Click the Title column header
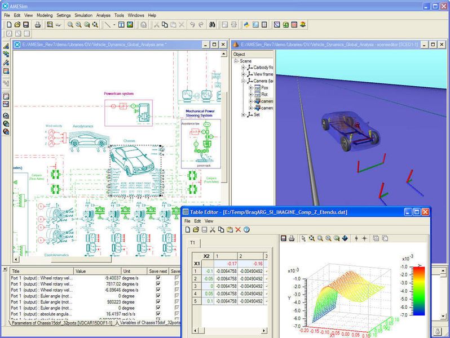450x338 pixels. 42,271
